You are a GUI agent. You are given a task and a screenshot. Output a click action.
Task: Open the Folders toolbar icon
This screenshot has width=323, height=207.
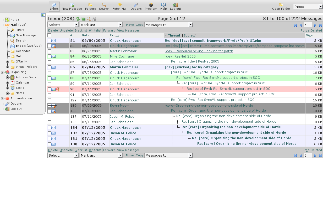tap(90, 5)
